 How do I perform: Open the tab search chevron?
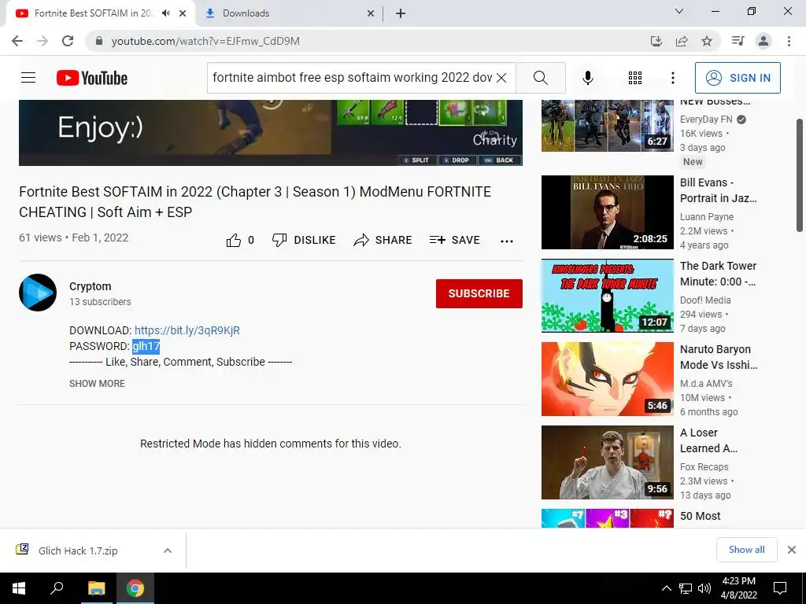[x=679, y=11]
